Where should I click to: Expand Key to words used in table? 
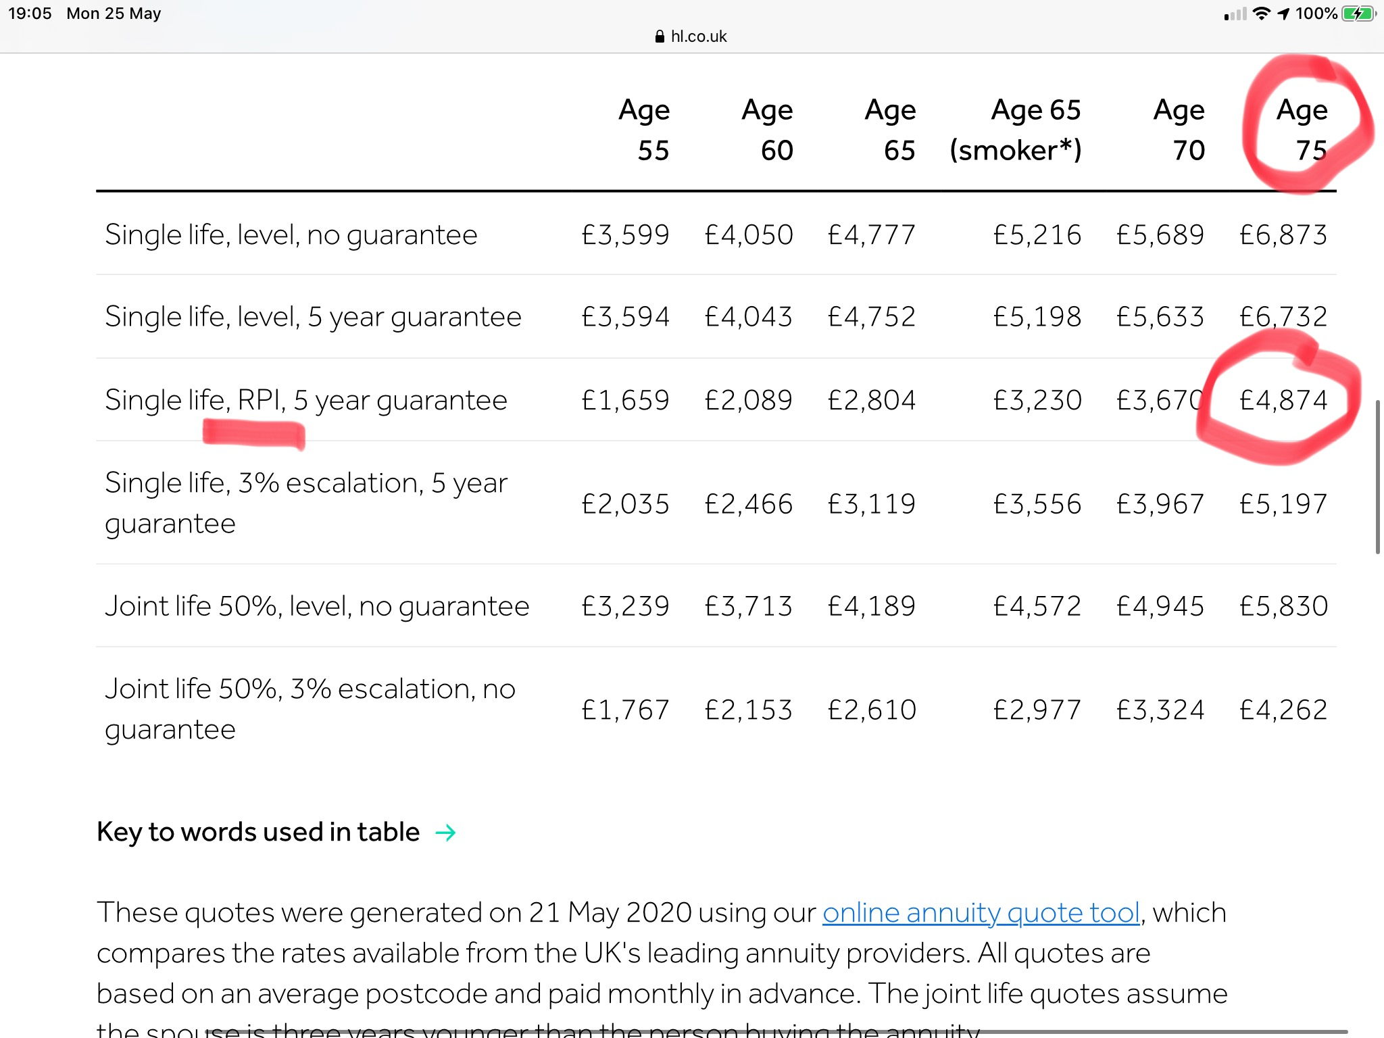tap(258, 832)
